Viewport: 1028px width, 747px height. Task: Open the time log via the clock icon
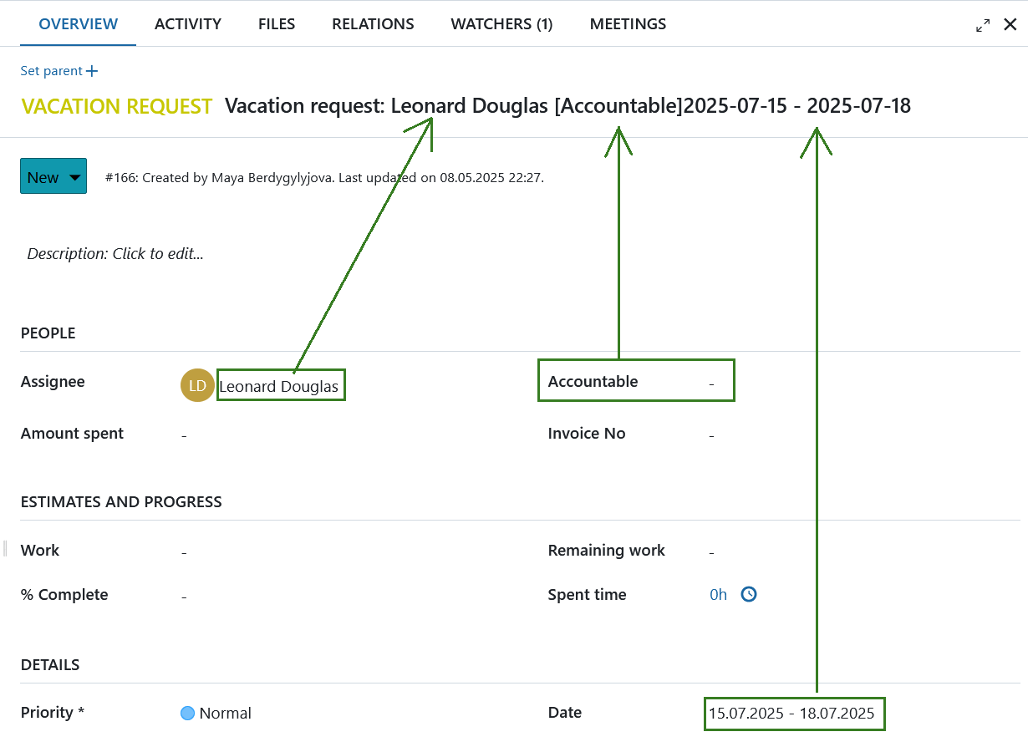tap(748, 594)
